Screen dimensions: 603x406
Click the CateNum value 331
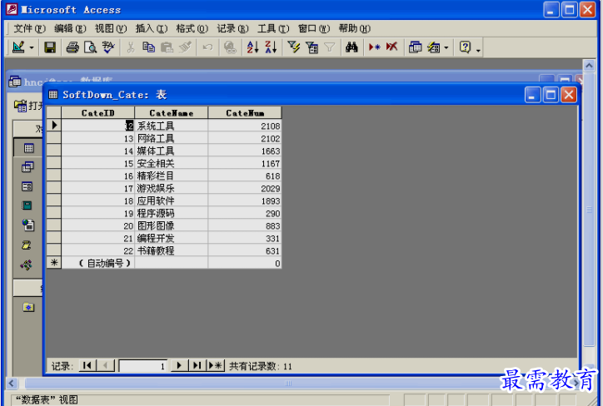pos(245,238)
